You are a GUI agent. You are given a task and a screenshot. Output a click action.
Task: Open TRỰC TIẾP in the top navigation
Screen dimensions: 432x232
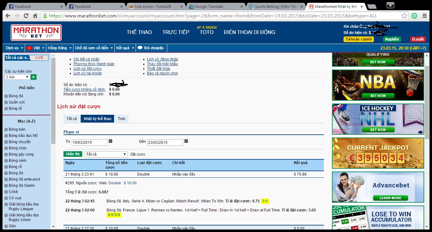coord(176,32)
